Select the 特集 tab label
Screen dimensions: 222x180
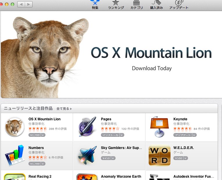95,8
